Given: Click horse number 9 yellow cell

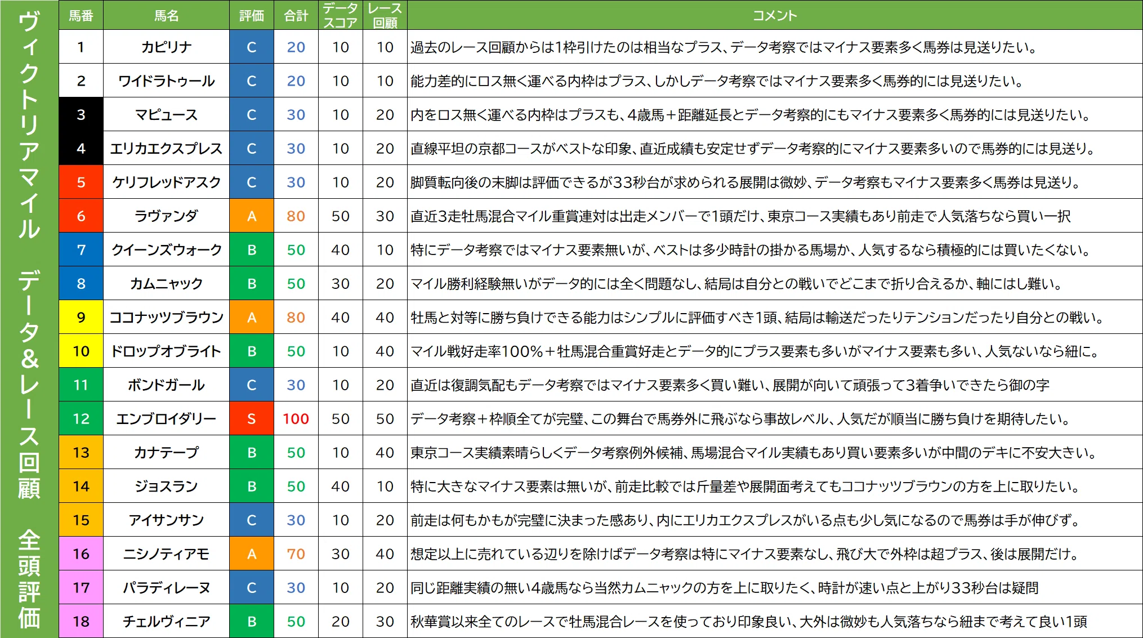Looking at the screenshot, I should click(x=81, y=317).
